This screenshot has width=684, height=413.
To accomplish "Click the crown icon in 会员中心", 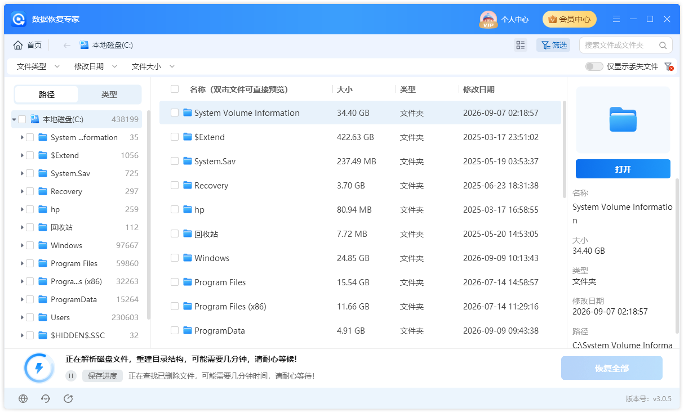I will (x=552, y=19).
